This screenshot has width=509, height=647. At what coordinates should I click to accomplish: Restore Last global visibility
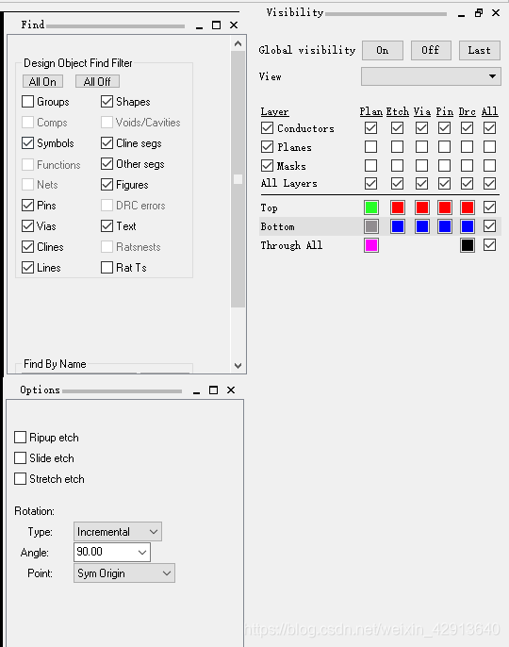click(479, 50)
